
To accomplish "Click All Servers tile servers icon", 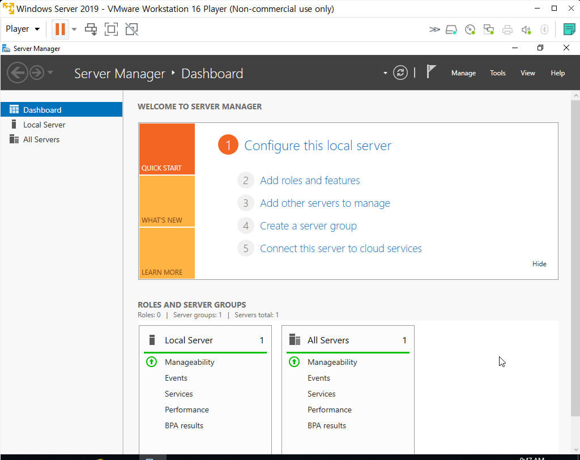I will (295, 340).
